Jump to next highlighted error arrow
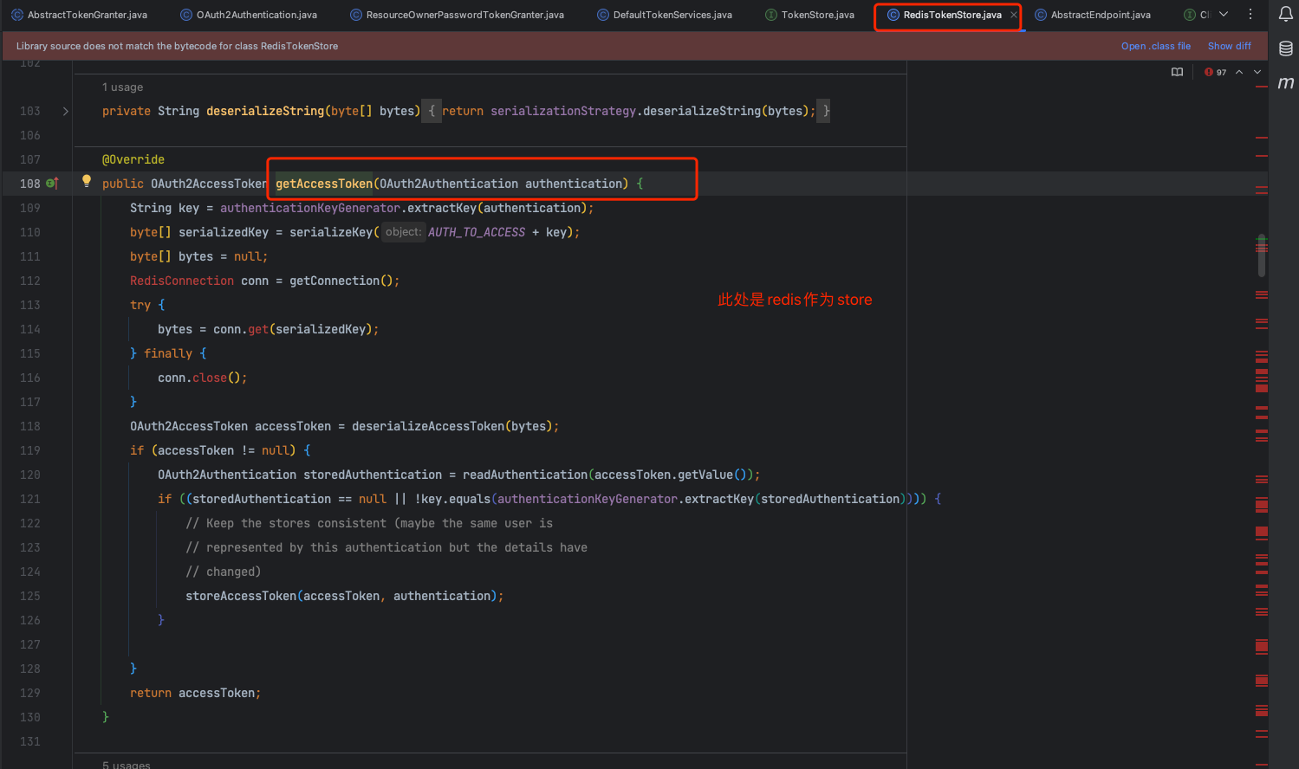This screenshot has height=769, width=1299. coord(1257,72)
